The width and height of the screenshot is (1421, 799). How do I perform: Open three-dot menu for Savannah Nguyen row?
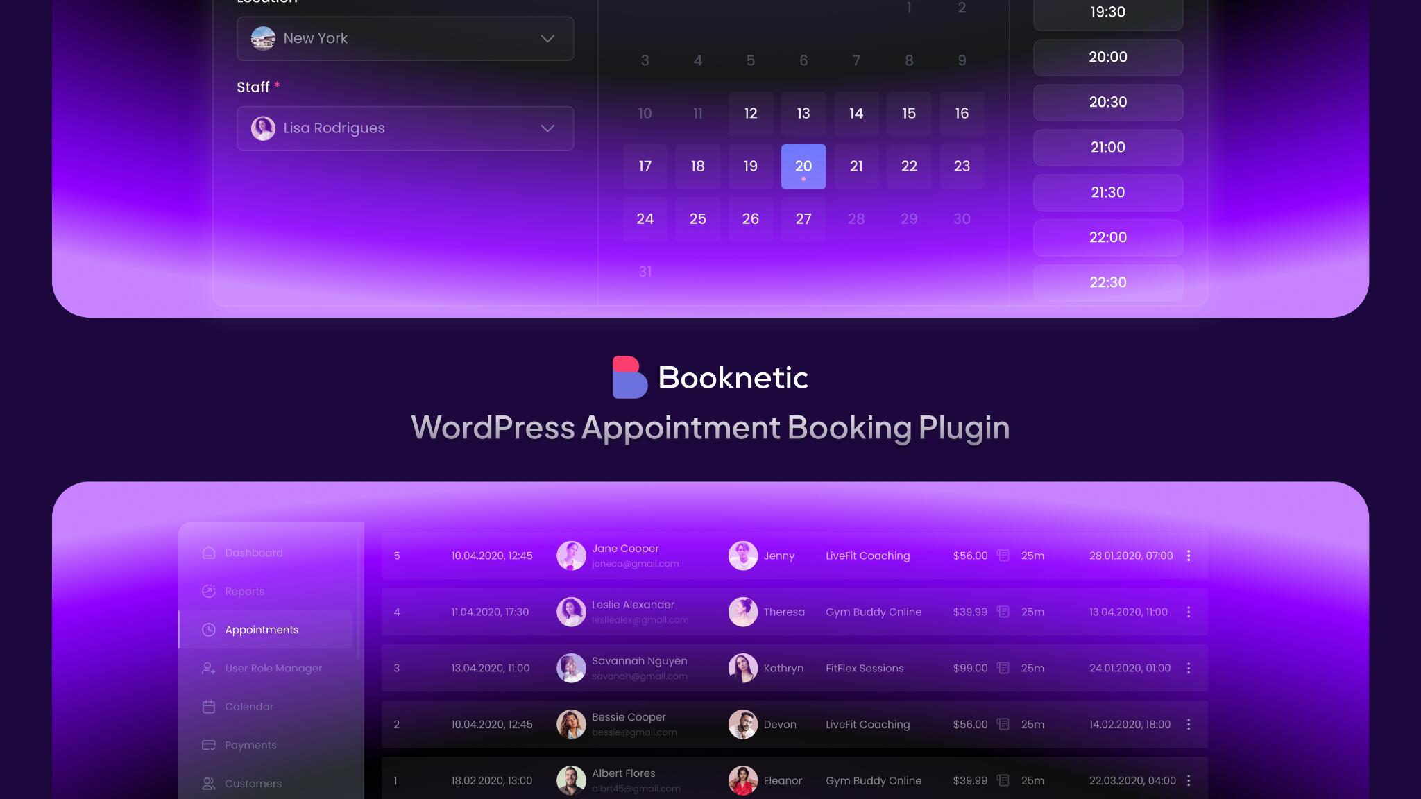point(1189,668)
